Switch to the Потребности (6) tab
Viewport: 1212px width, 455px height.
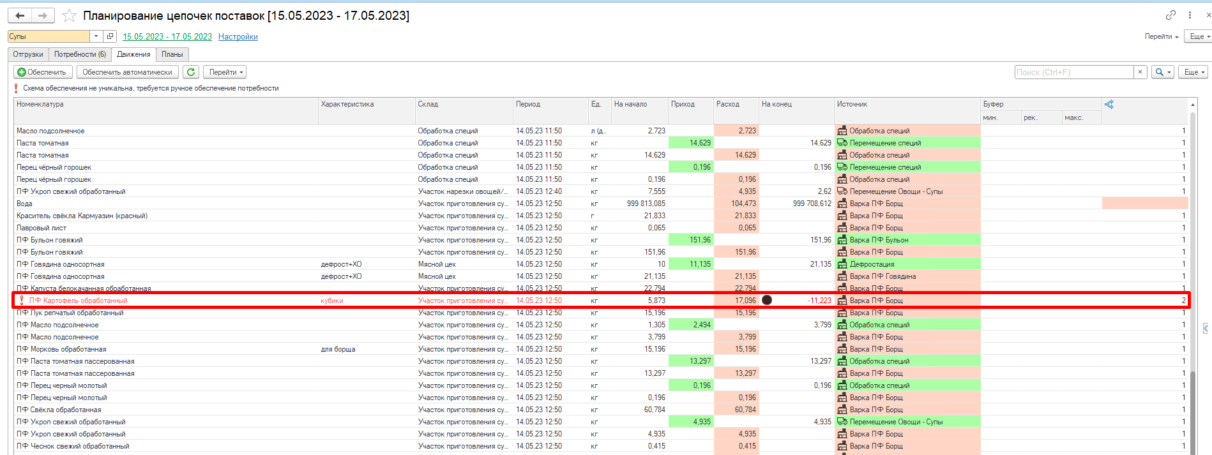(x=80, y=54)
